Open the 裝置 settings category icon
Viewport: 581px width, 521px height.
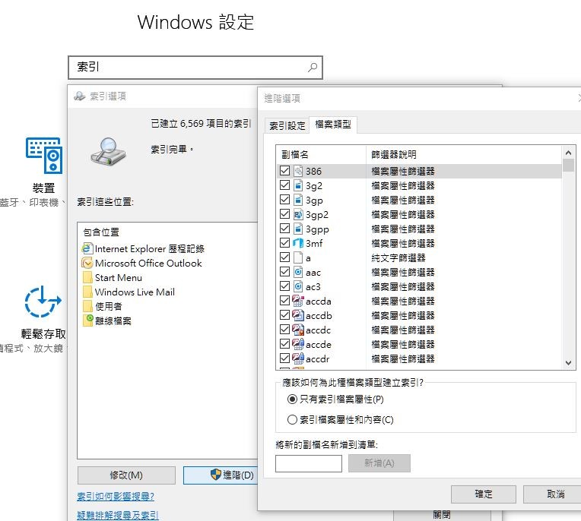tap(44, 156)
